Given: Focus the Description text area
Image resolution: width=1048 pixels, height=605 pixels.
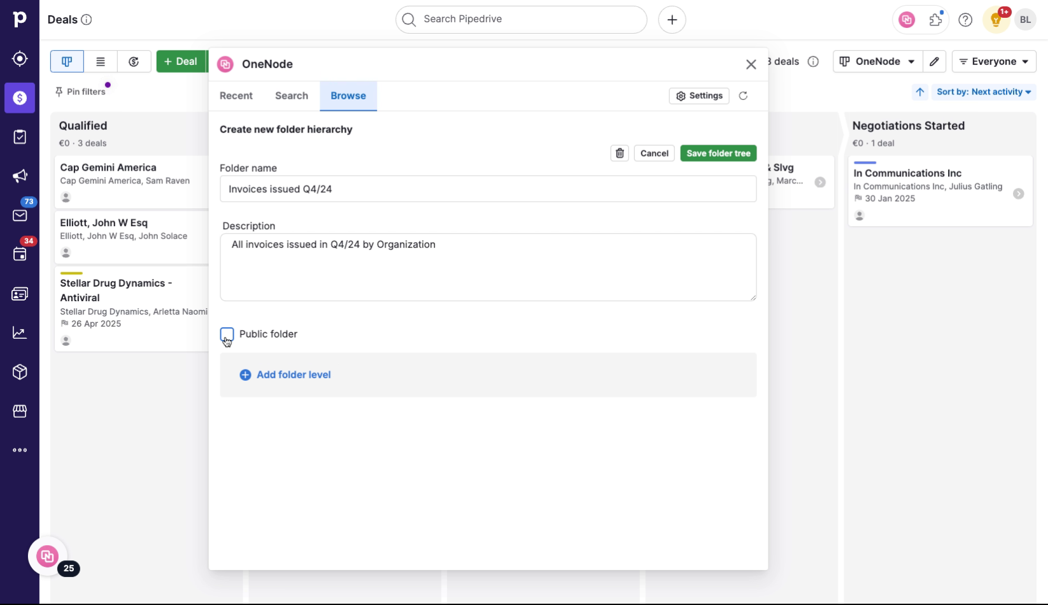Looking at the screenshot, I should coord(488,267).
